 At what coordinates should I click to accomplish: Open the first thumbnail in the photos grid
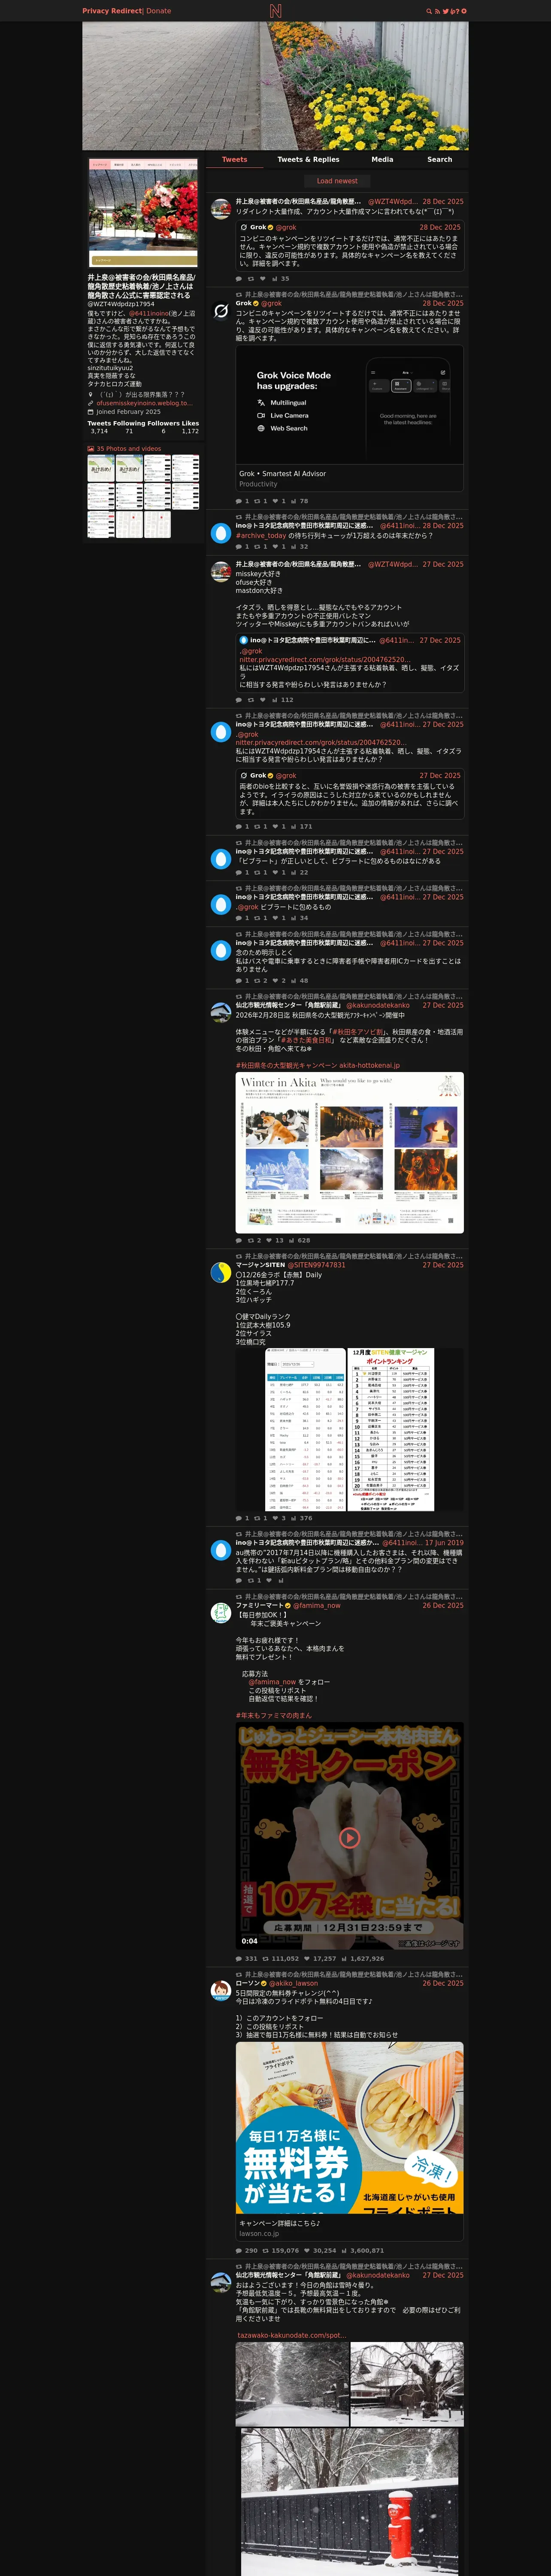100,468
